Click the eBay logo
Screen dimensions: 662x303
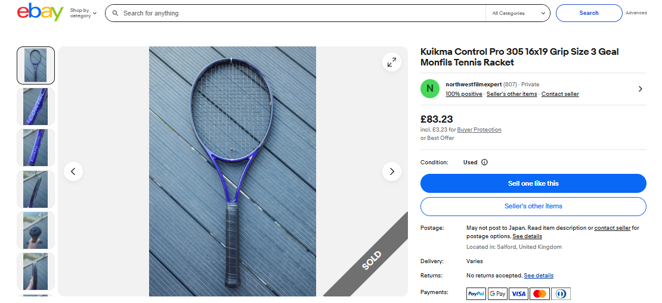40,13
